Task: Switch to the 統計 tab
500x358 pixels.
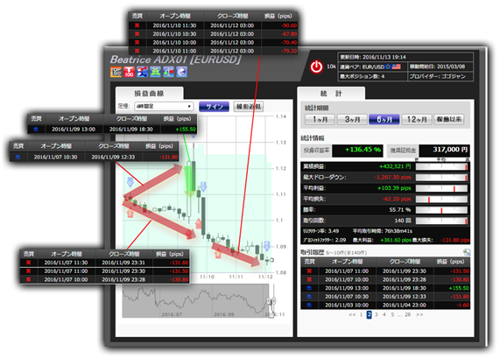Action: coord(331,94)
